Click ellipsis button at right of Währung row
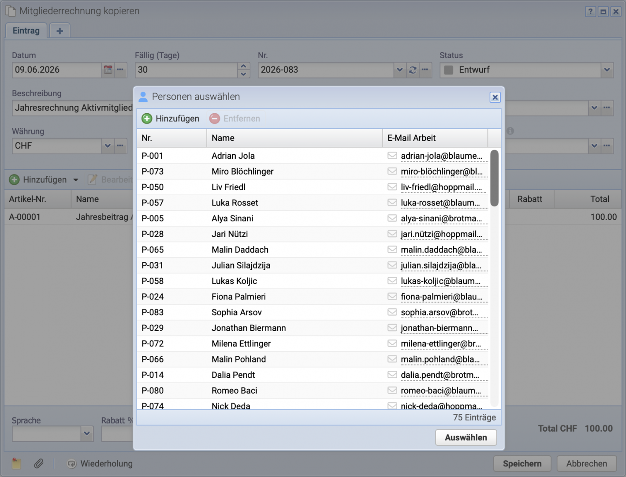This screenshot has height=477, width=626. coord(607,145)
